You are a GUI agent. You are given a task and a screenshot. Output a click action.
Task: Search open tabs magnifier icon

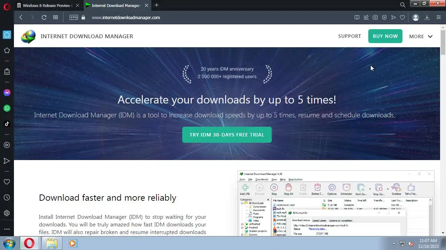point(402,5)
